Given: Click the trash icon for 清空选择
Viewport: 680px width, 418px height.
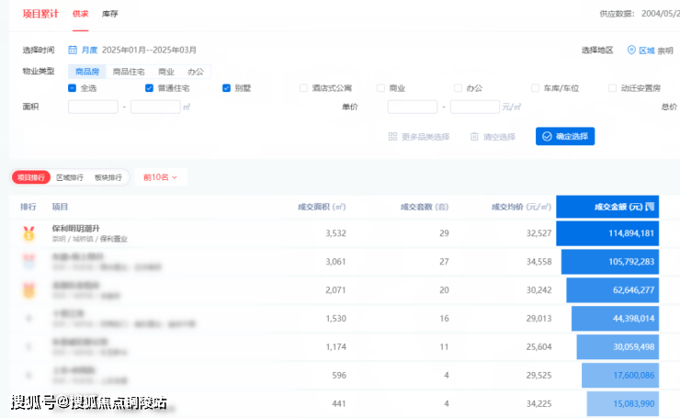Looking at the screenshot, I should [474, 136].
